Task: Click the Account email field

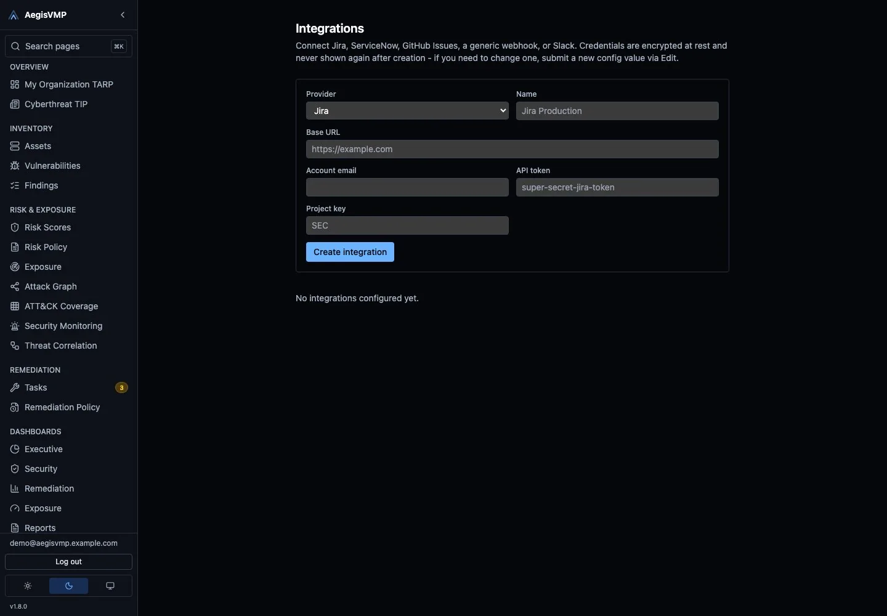Action: tap(407, 187)
